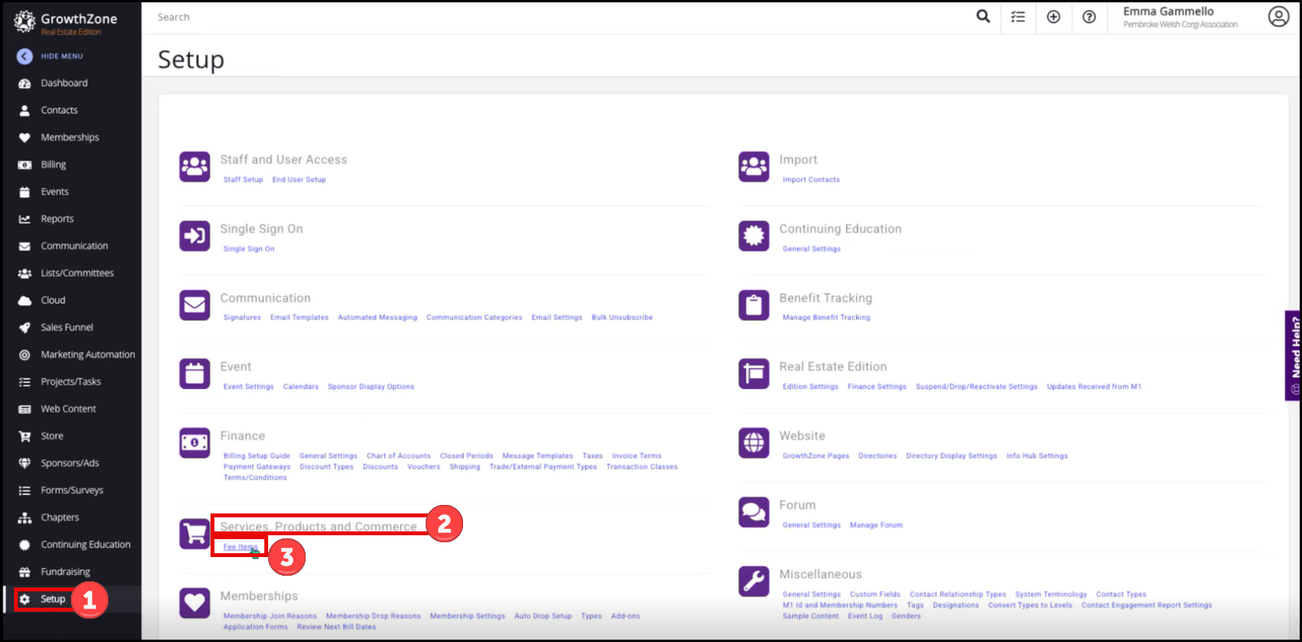Viewport: 1302px width, 642px height.
Task: Open the Fee Items link
Action: tap(240, 547)
